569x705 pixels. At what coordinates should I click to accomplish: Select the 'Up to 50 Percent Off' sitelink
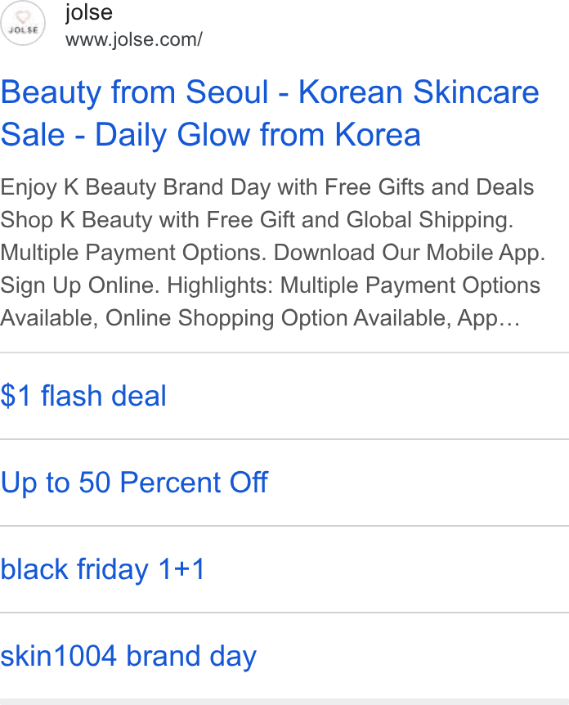click(134, 483)
